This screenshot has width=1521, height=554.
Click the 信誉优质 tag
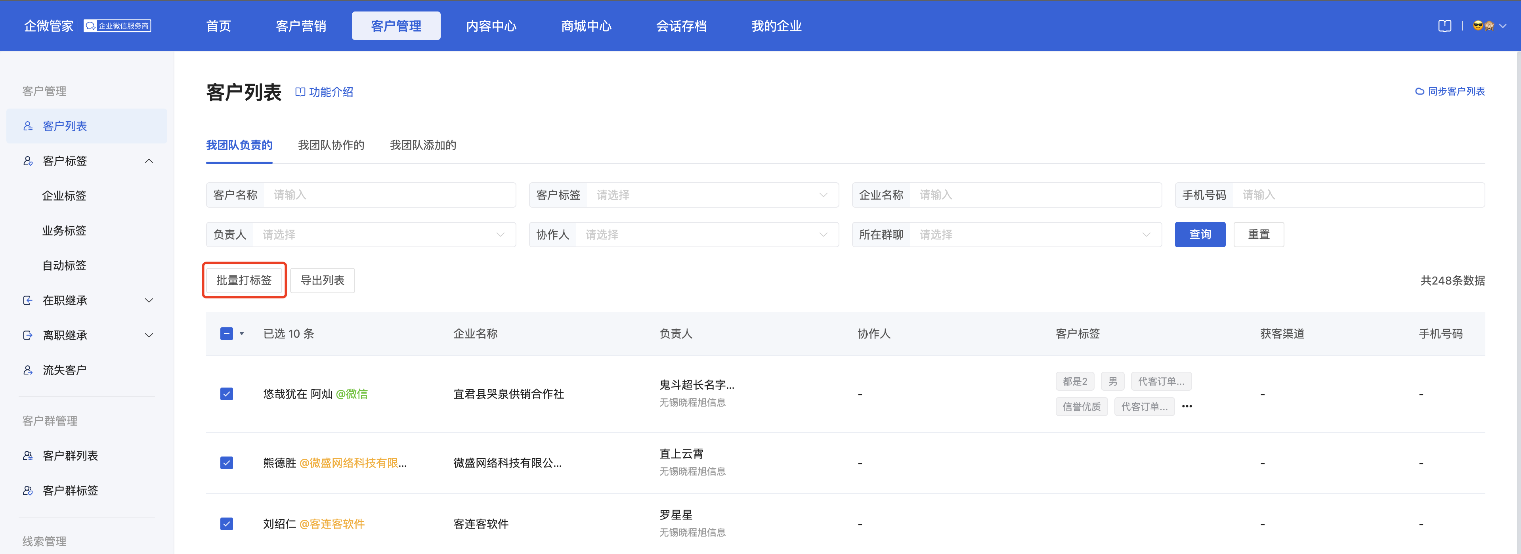(x=1081, y=406)
